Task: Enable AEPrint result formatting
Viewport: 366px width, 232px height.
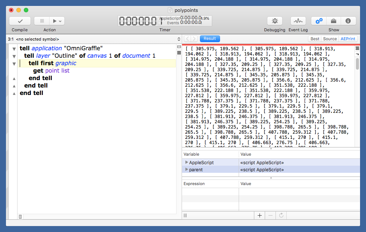Action: (348, 39)
